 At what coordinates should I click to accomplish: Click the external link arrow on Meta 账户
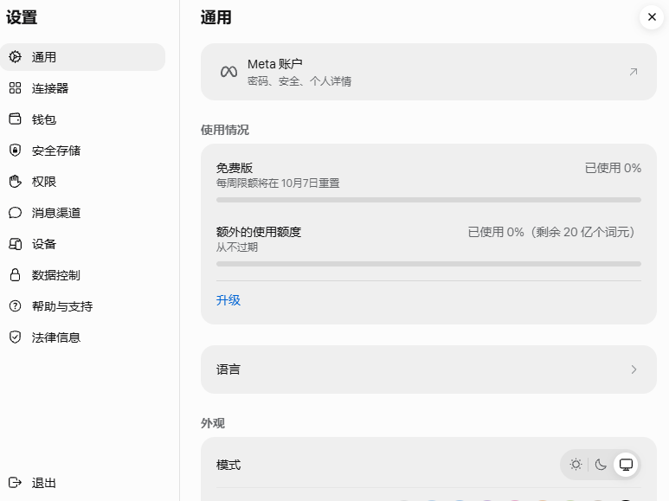(x=634, y=72)
